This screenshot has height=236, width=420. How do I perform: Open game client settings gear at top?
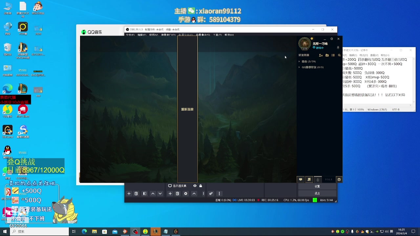(x=332, y=39)
